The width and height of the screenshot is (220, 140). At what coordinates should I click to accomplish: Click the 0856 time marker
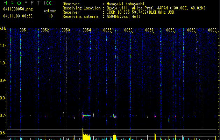tap(128, 30)
